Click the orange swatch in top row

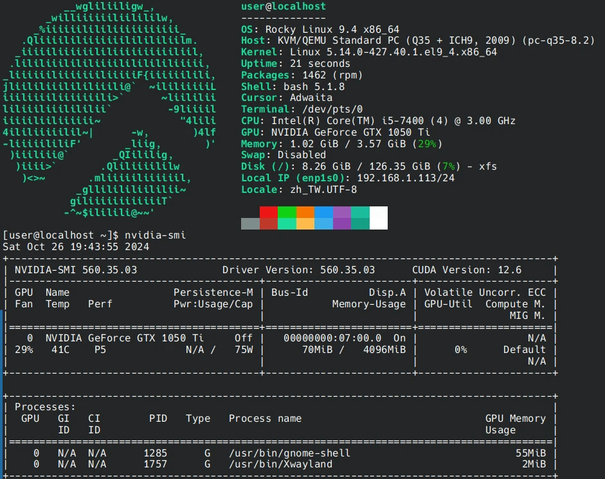pyautogui.click(x=305, y=212)
